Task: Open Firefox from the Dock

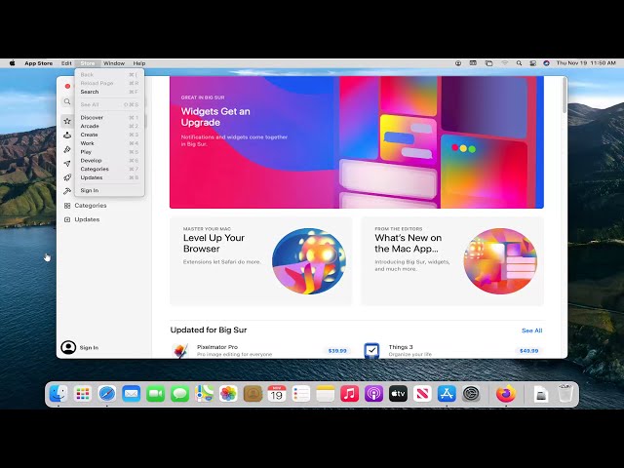Action: point(506,394)
